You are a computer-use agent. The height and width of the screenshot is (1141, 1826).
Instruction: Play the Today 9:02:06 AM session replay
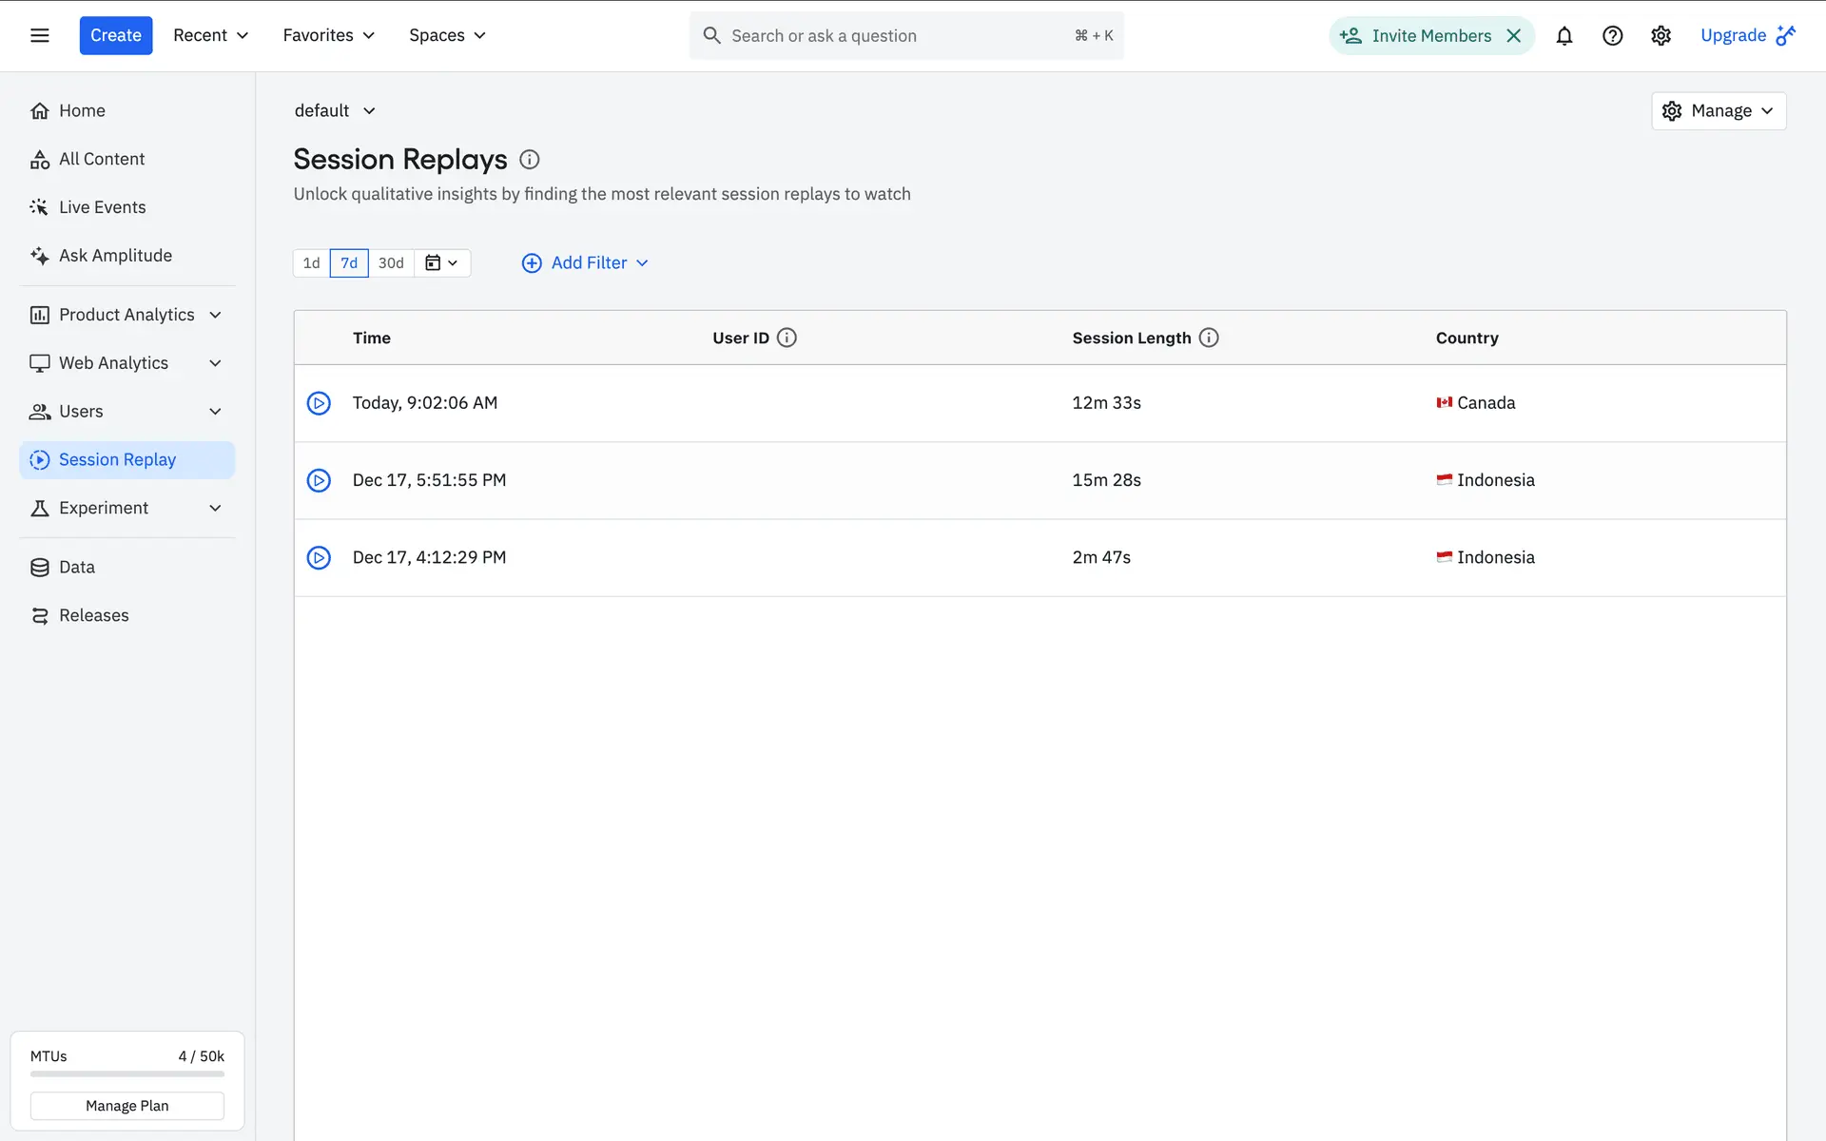click(319, 403)
